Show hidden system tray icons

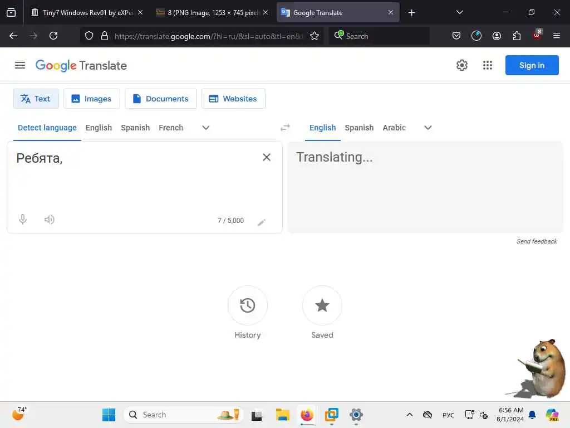tap(409, 415)
